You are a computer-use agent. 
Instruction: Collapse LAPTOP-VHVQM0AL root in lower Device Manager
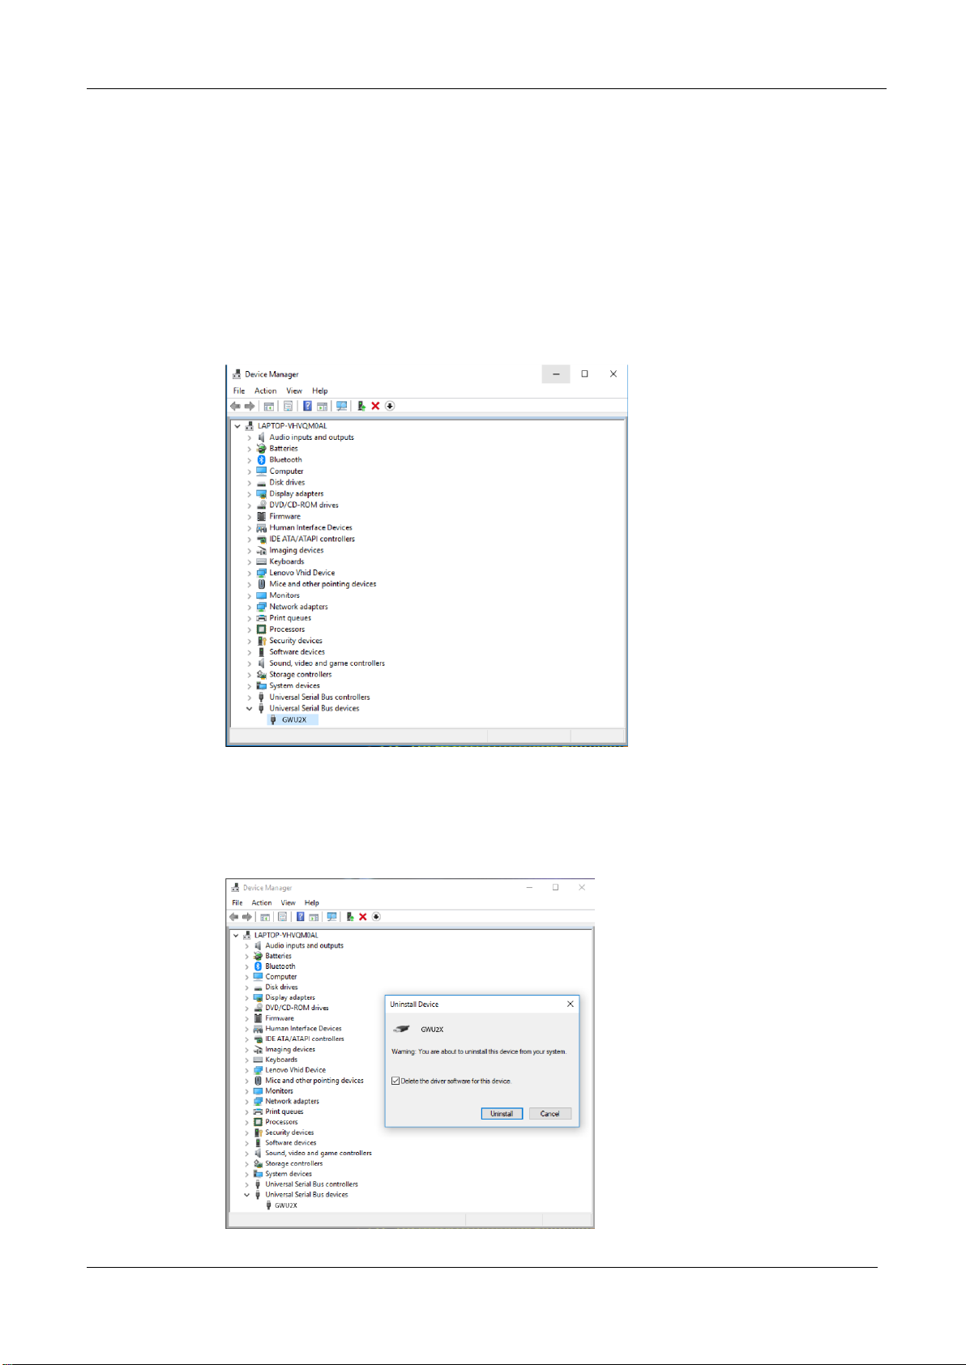coord(236,935)
